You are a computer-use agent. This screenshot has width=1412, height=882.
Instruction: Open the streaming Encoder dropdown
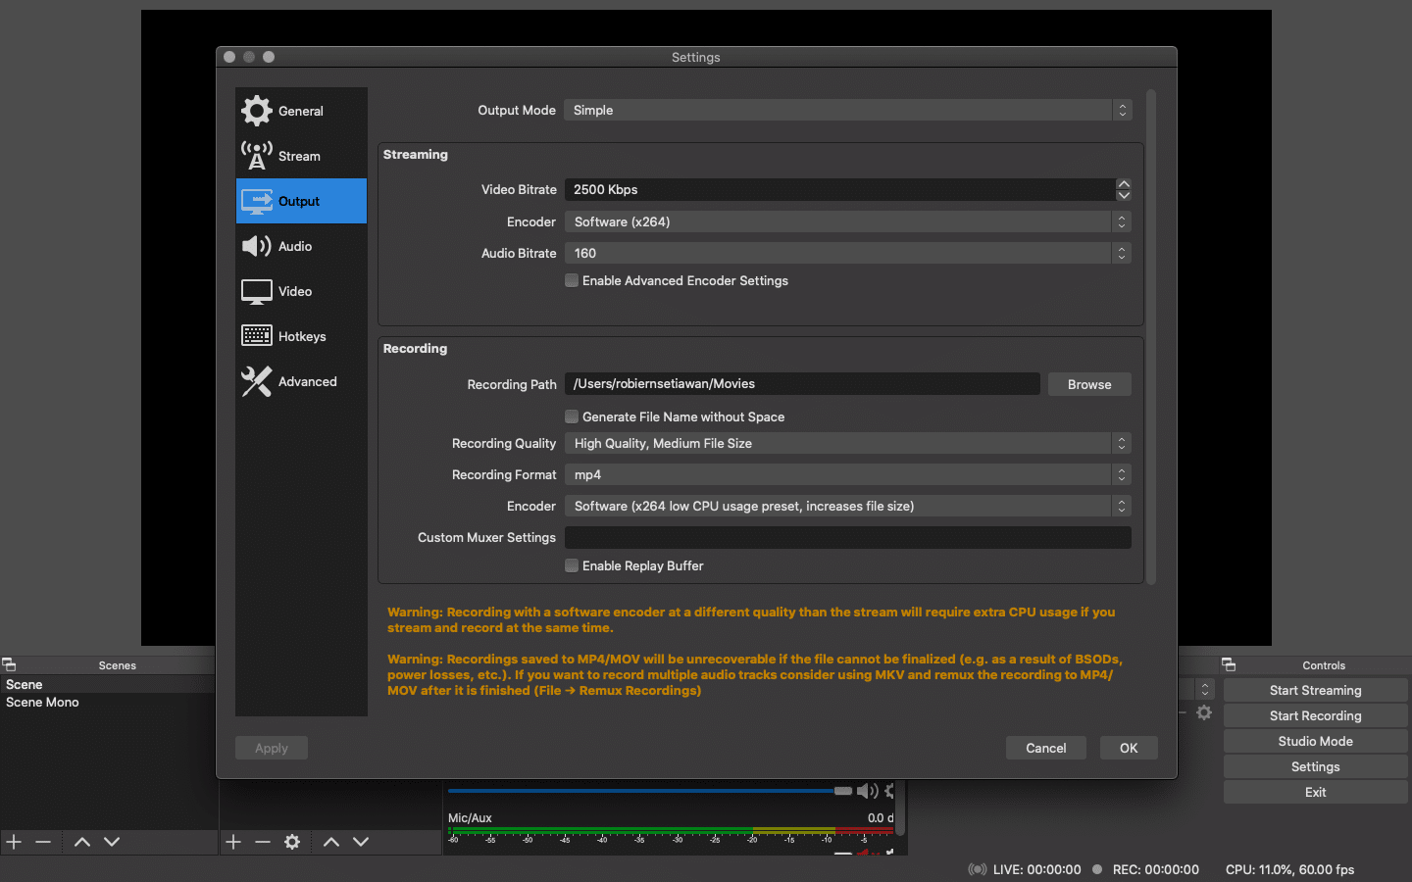tap(847, 221)
